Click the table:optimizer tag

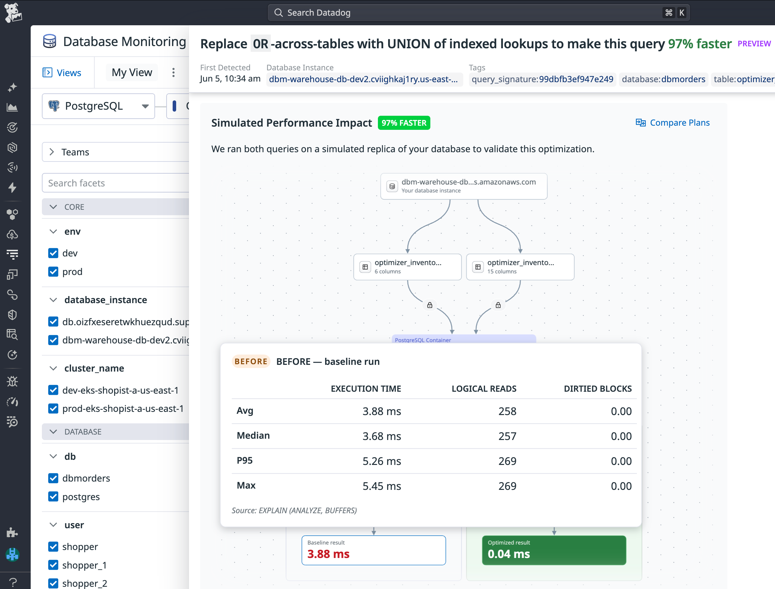[x=743, y=79]
